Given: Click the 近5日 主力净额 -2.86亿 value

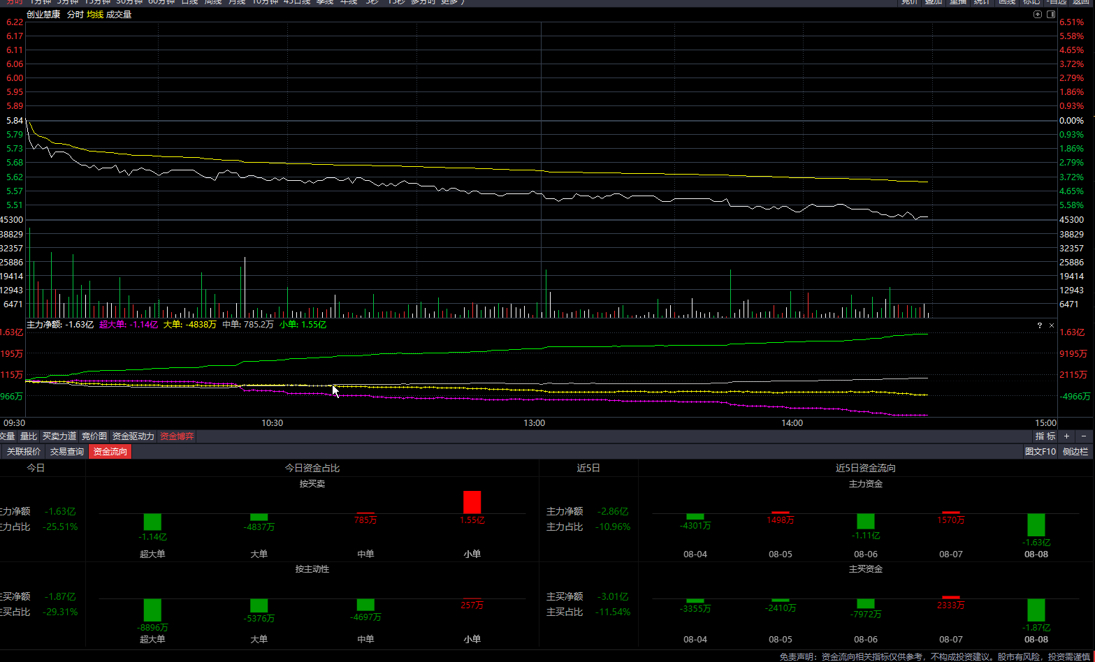Looking at the screenshot, I should pos(612,511).
